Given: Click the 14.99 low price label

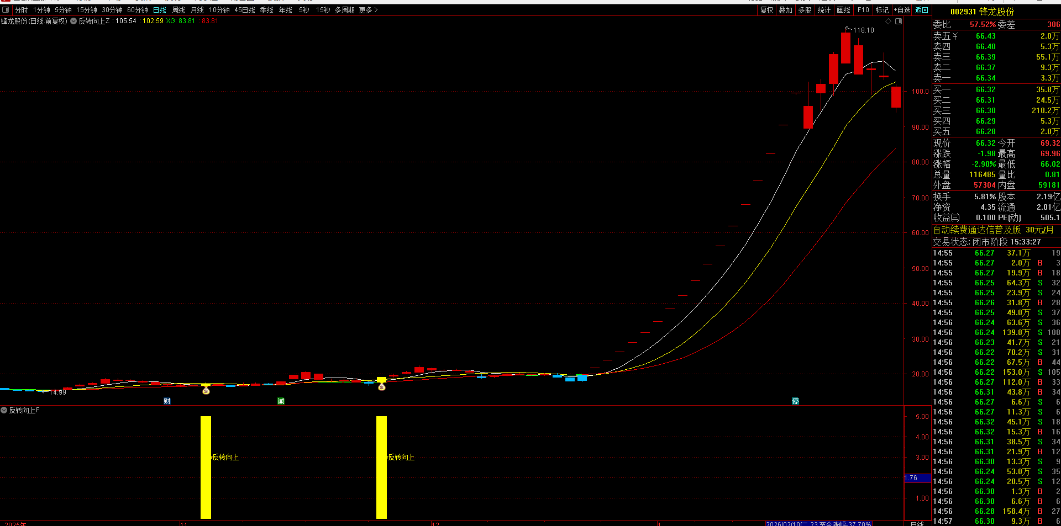Looking at the screenshot, I should click(57, 392).
